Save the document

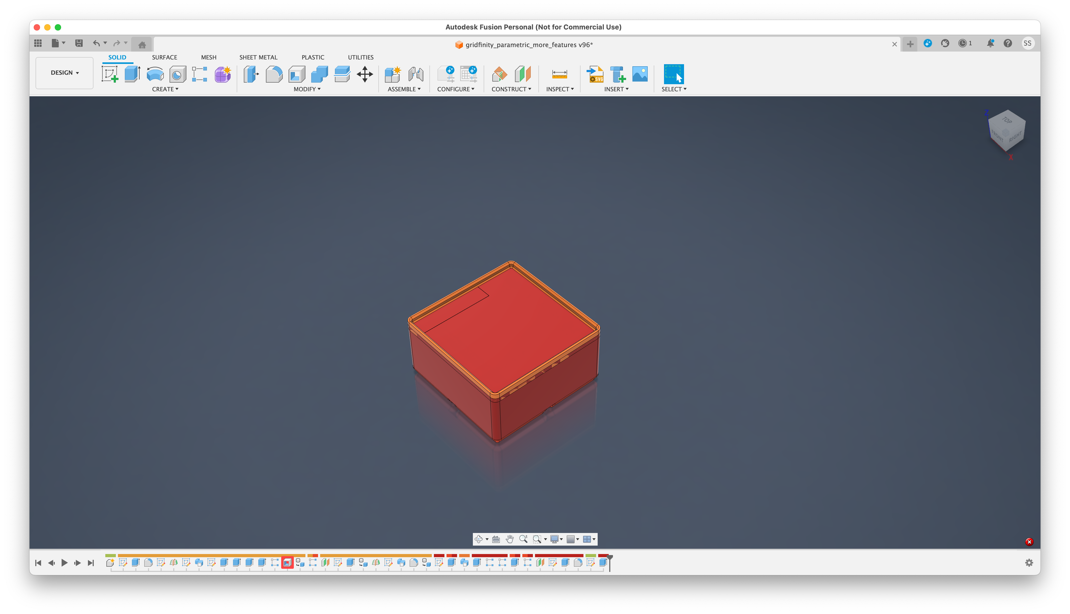[x=79, y=43]
